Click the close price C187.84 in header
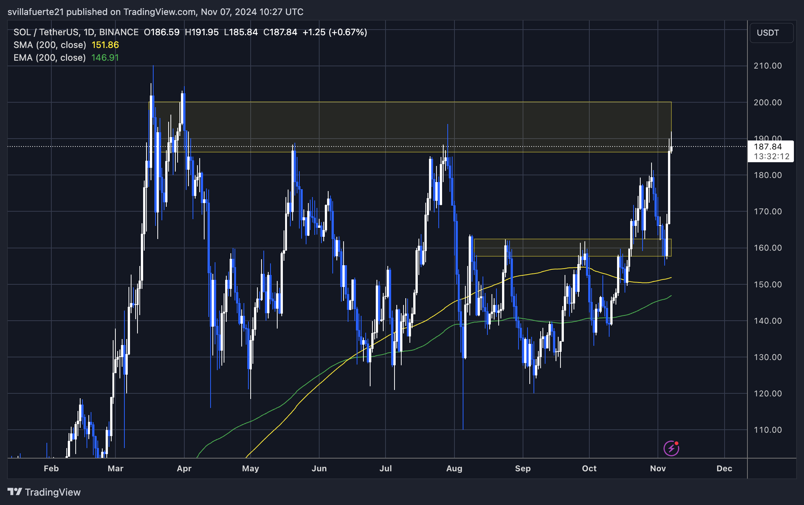Screen dimensions: 804x505 (x=280, y=32)
